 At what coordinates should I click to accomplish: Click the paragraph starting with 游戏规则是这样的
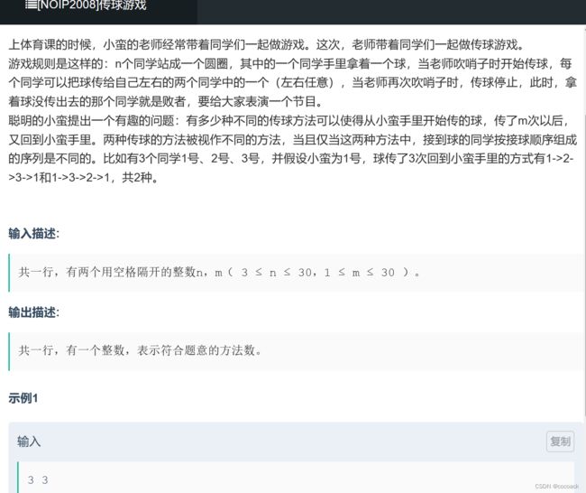point(293,82)
